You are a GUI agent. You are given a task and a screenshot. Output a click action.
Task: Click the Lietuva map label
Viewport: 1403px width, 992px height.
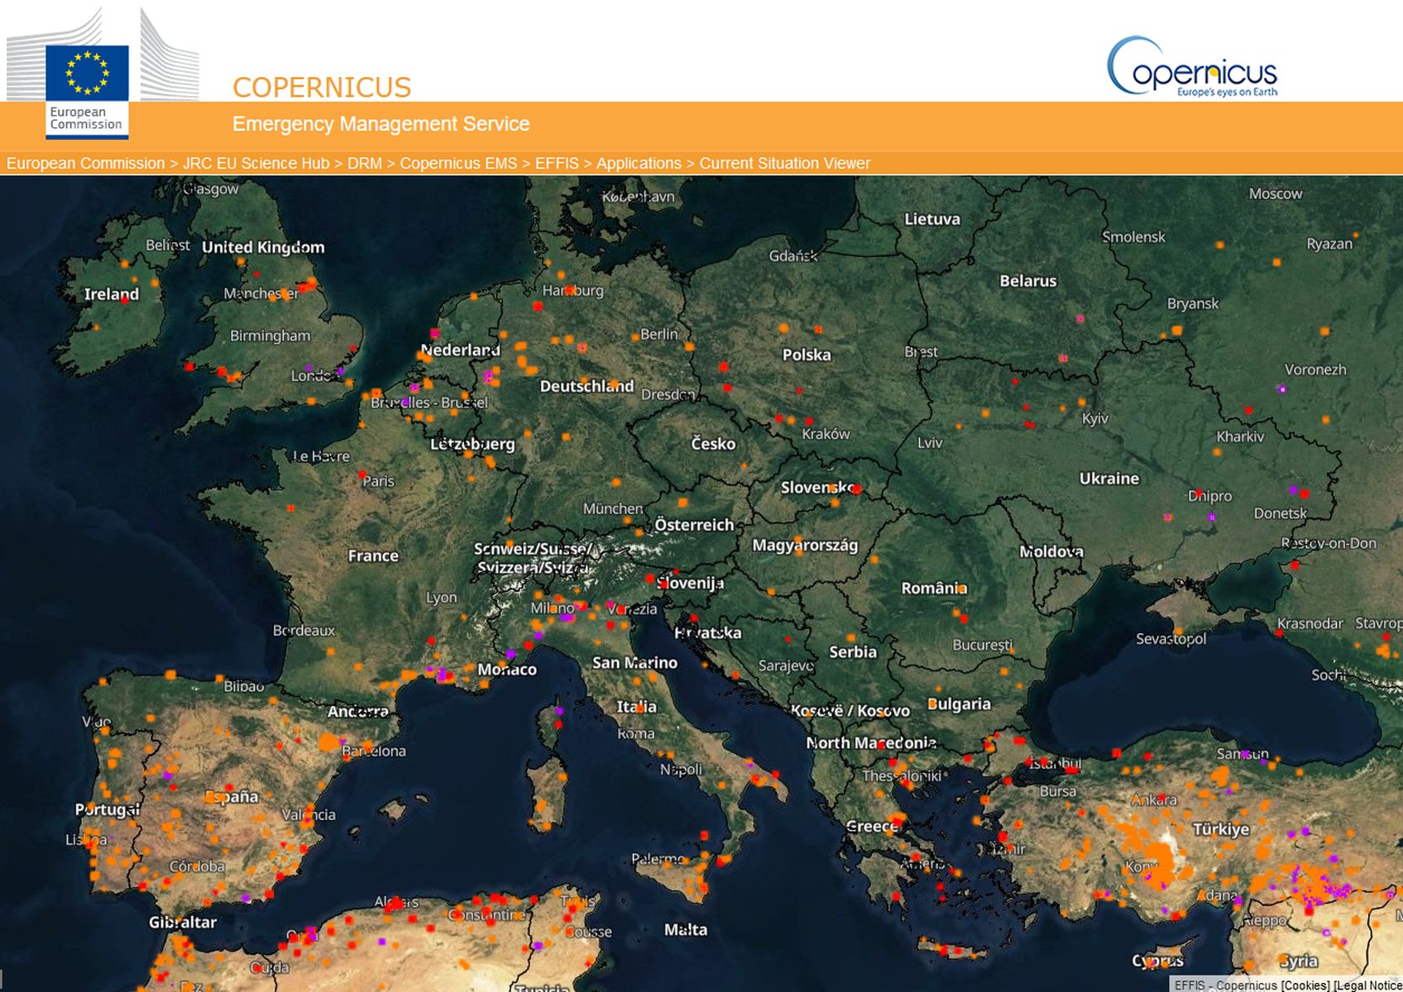932,219
